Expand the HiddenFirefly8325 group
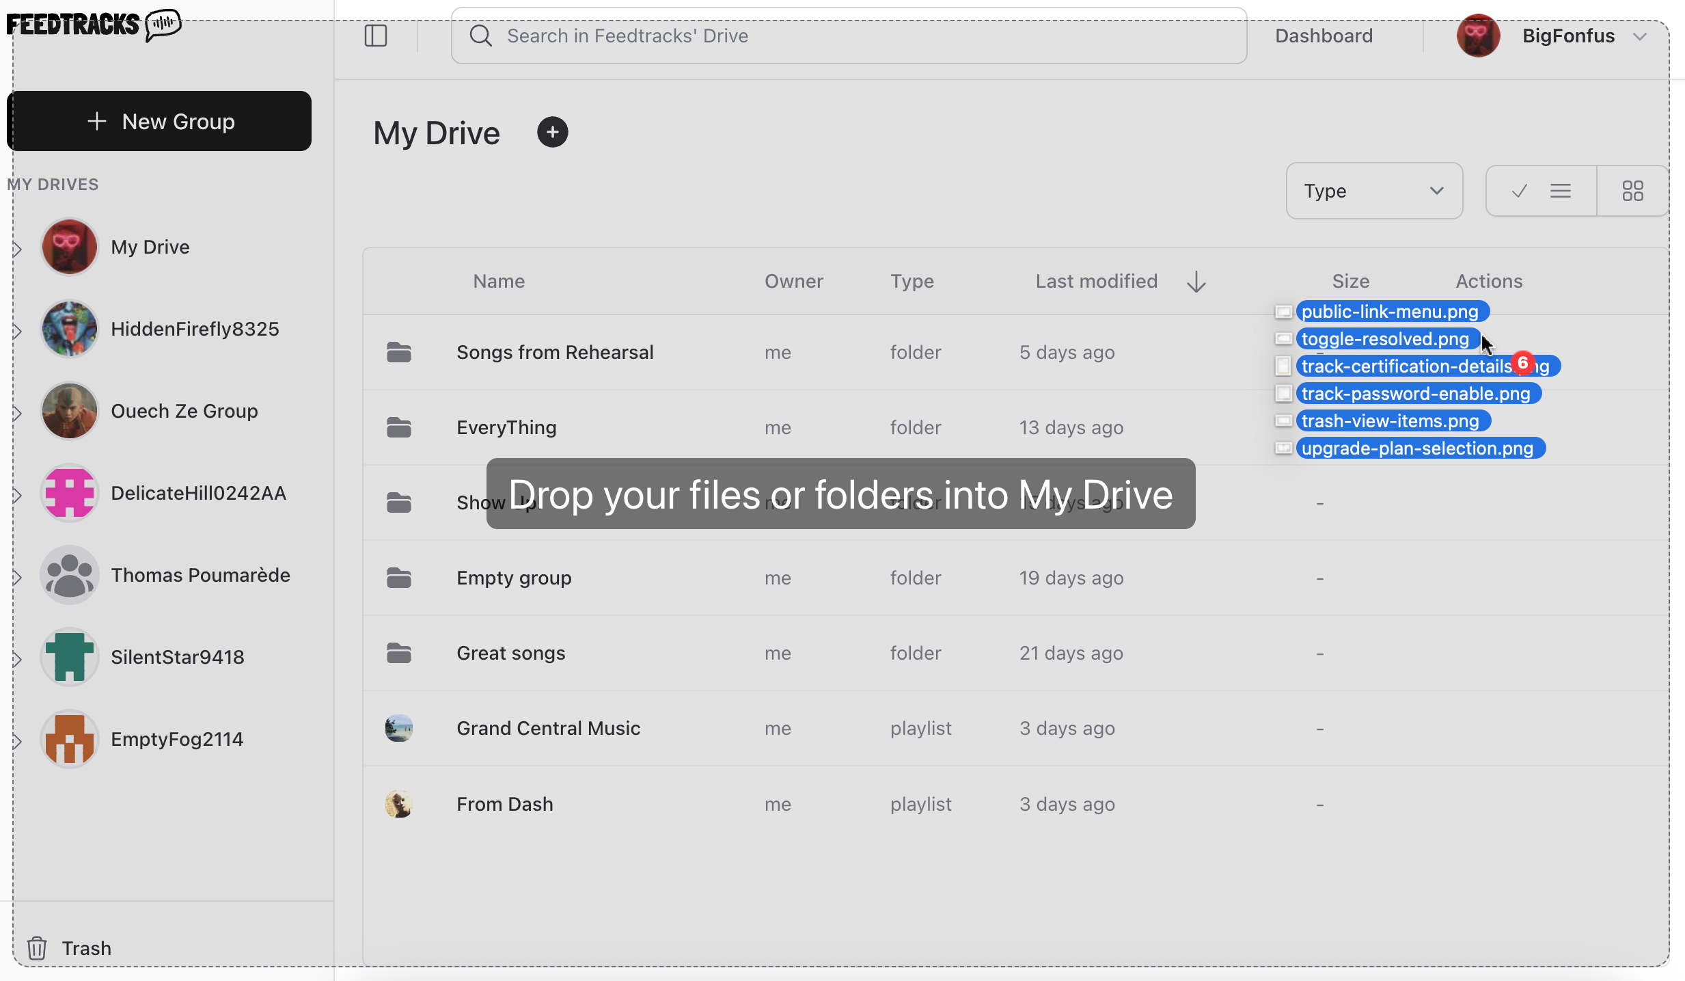 17,330
